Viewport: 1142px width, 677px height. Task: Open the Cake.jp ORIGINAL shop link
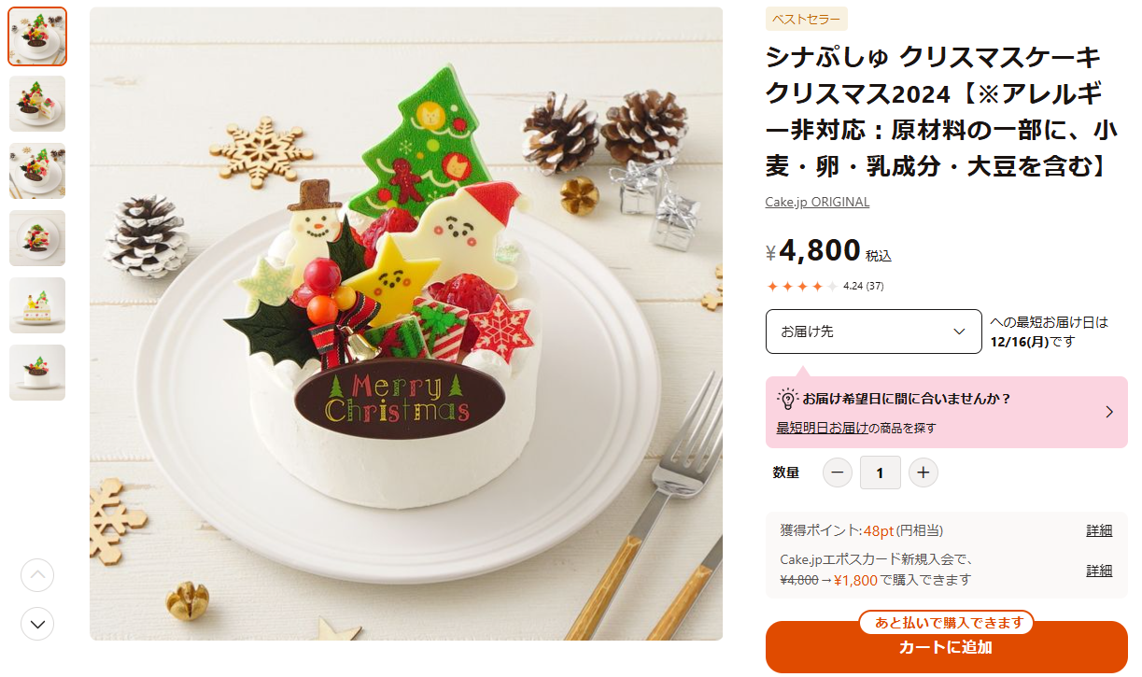tap(817, 202)
